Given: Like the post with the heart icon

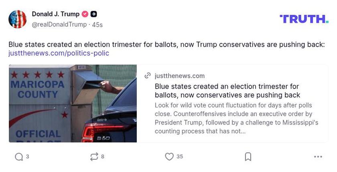Looking at the screenshot, I should [x=169, y=157].
